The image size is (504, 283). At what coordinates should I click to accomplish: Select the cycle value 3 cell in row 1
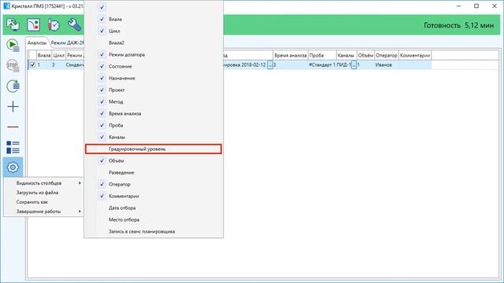(x=59, y=64)
